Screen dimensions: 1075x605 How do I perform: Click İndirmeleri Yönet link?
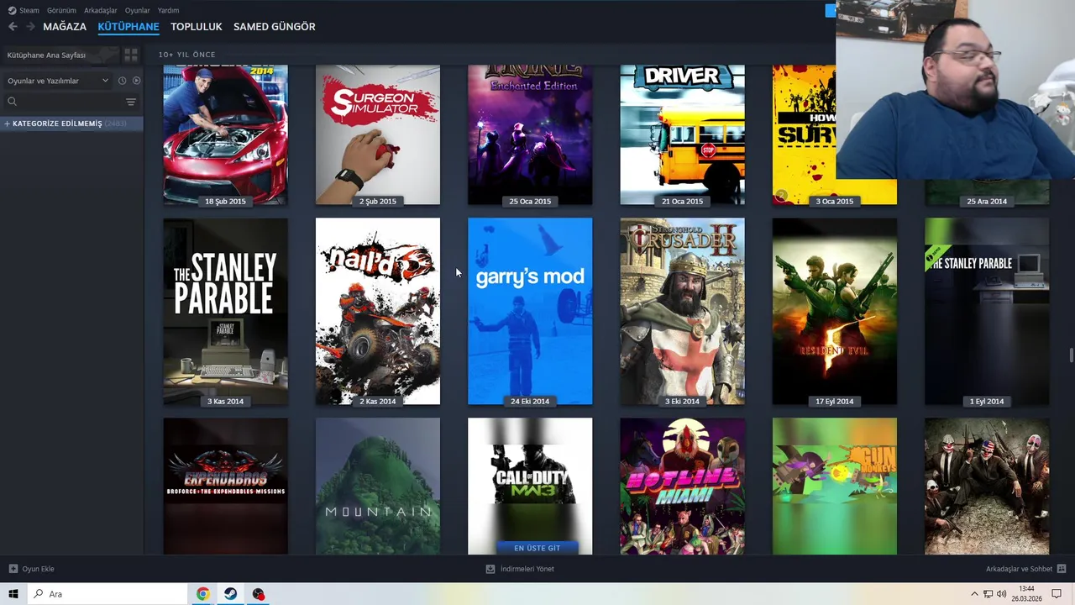point(527,569)
